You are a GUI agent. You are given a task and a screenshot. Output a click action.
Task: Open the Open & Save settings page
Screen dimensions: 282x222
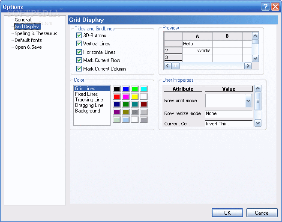[28, 47]
